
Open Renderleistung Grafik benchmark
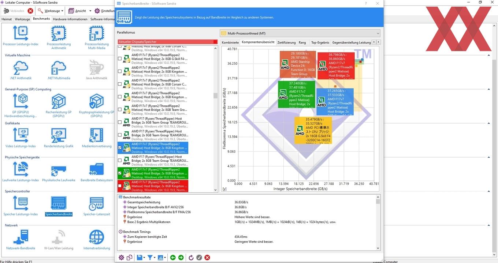[x=59, y=138]
